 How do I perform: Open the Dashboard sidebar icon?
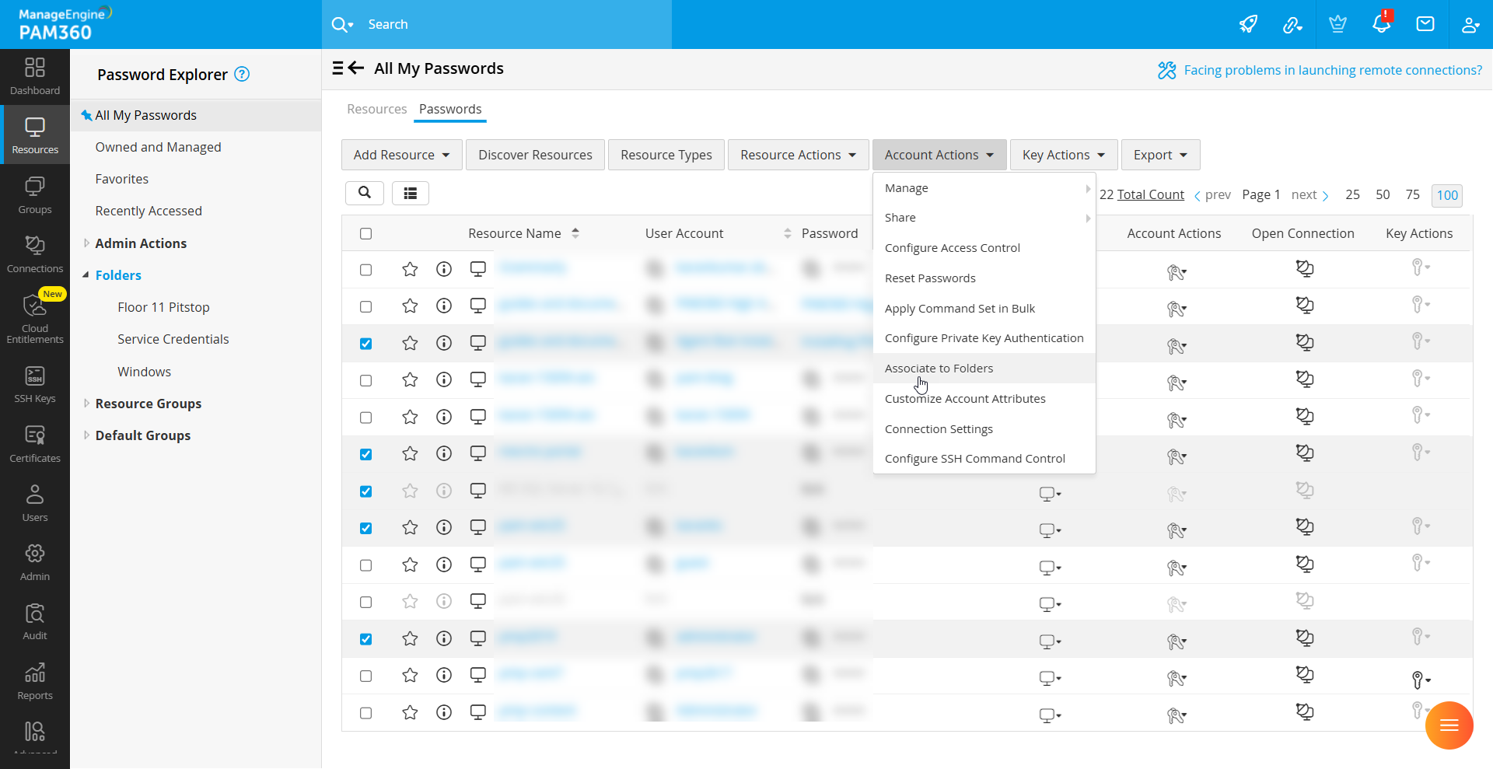pyautogui.click(x=35, y=76)
